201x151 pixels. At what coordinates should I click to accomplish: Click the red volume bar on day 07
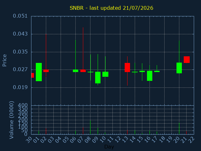[83, 131]
